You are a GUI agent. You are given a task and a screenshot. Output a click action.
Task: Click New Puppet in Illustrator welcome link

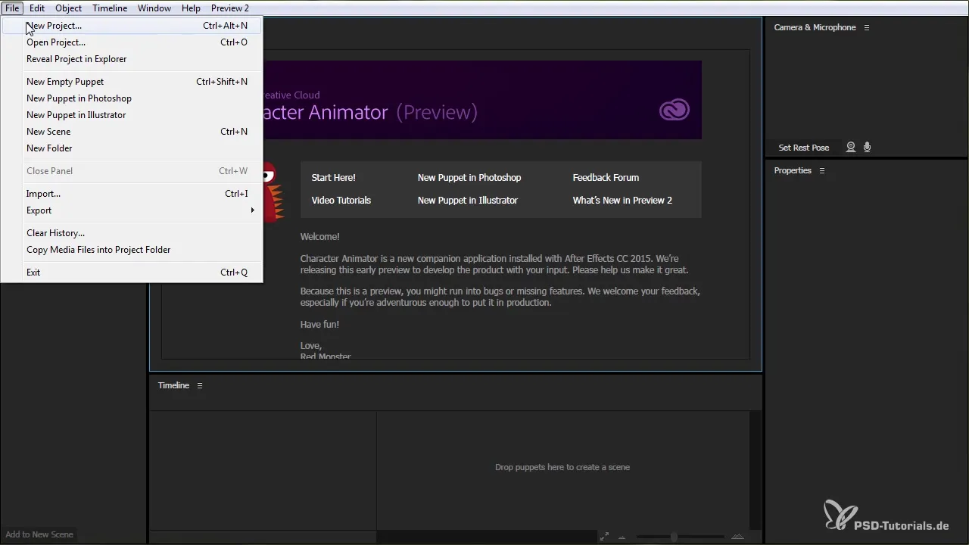(468, 201)
